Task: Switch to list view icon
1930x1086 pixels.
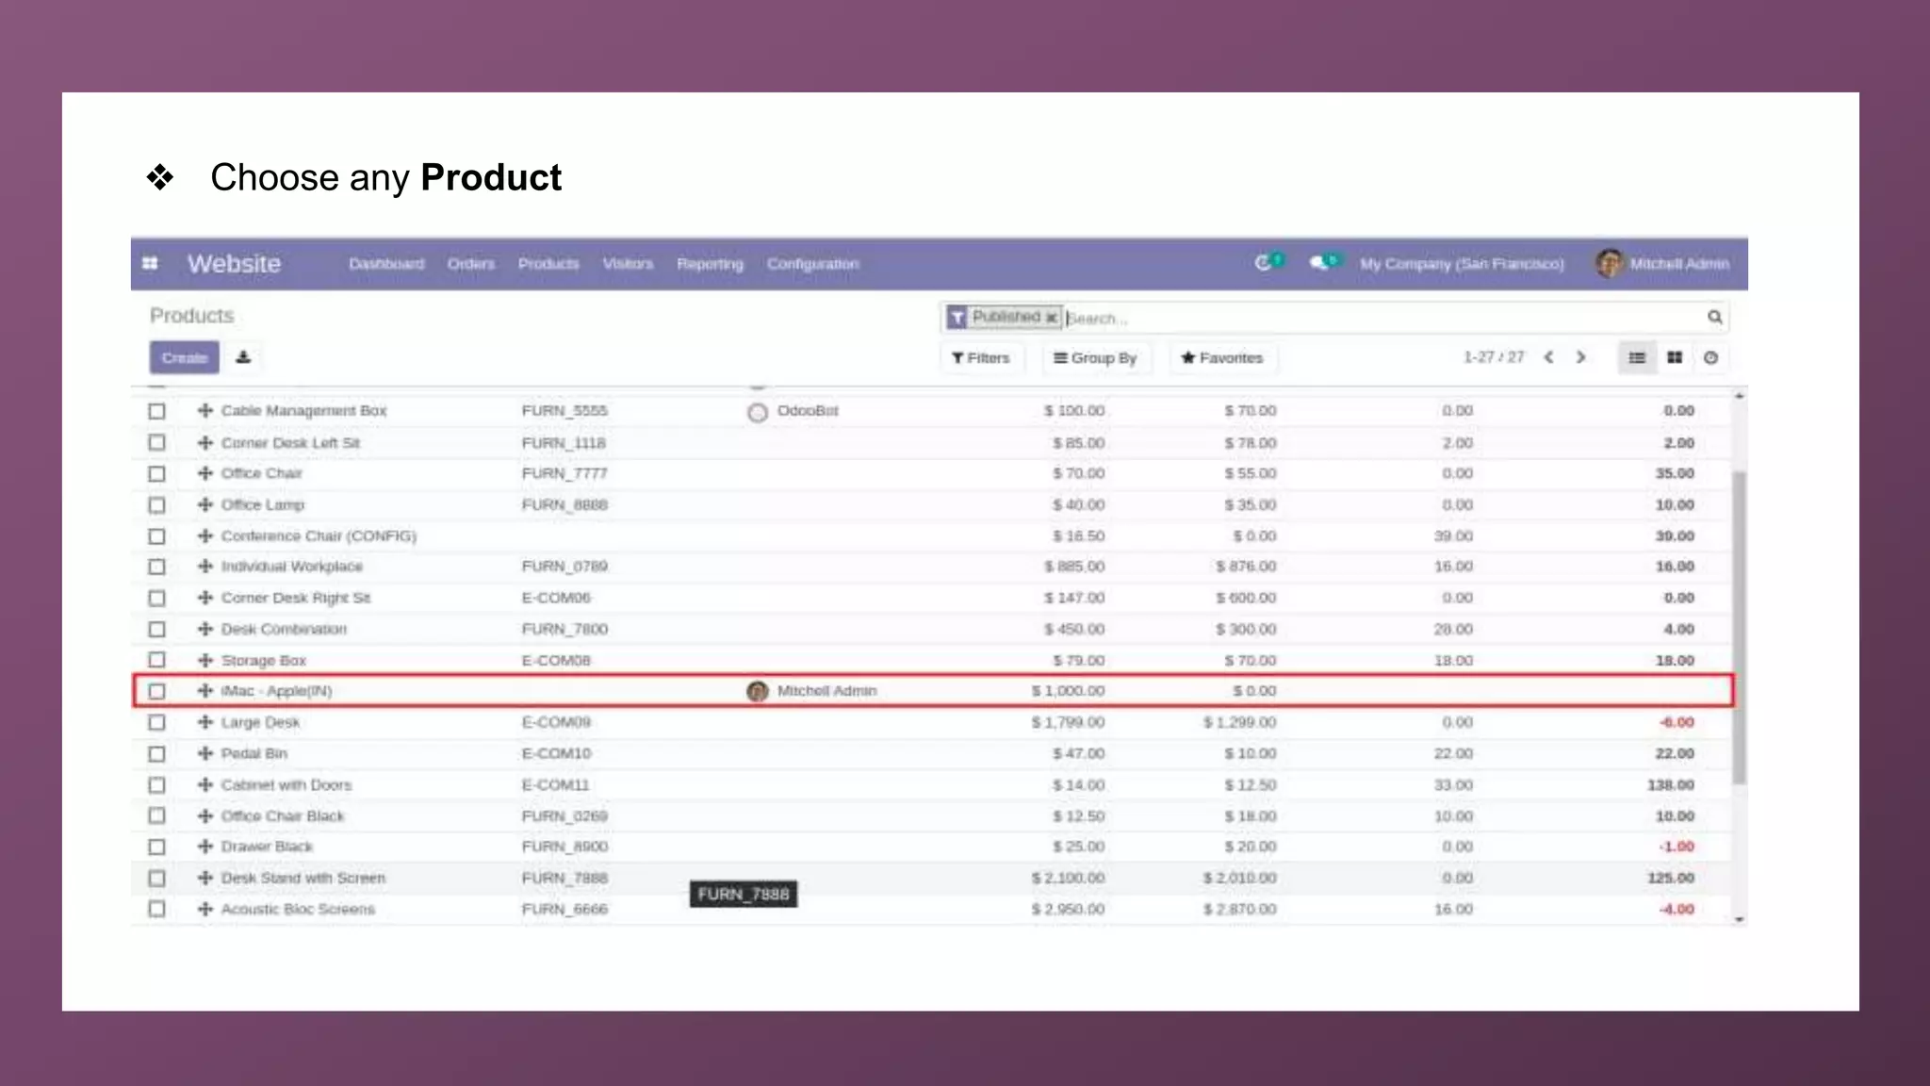Action: point(1637,358)
